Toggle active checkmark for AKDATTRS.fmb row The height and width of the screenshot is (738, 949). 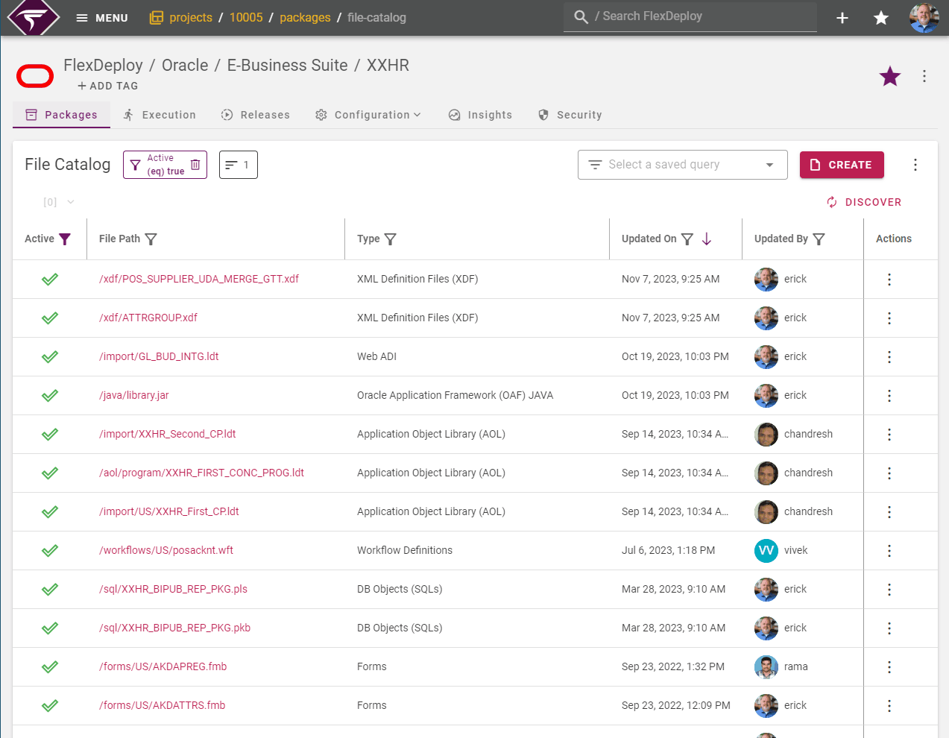(50, 706)
